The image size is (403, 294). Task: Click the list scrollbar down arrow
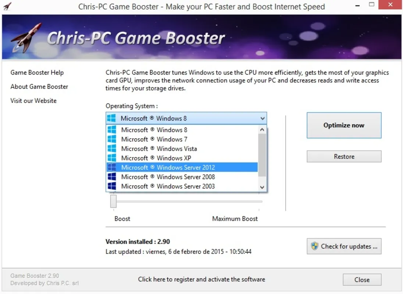[x=262, y=187]
